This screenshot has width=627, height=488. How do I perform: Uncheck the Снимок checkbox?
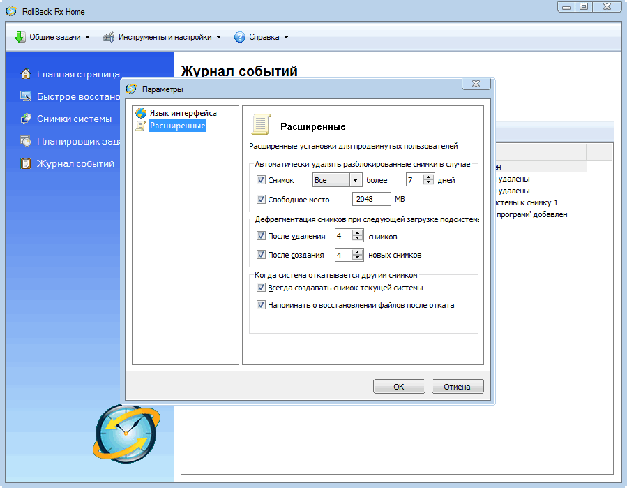(262, 180)
